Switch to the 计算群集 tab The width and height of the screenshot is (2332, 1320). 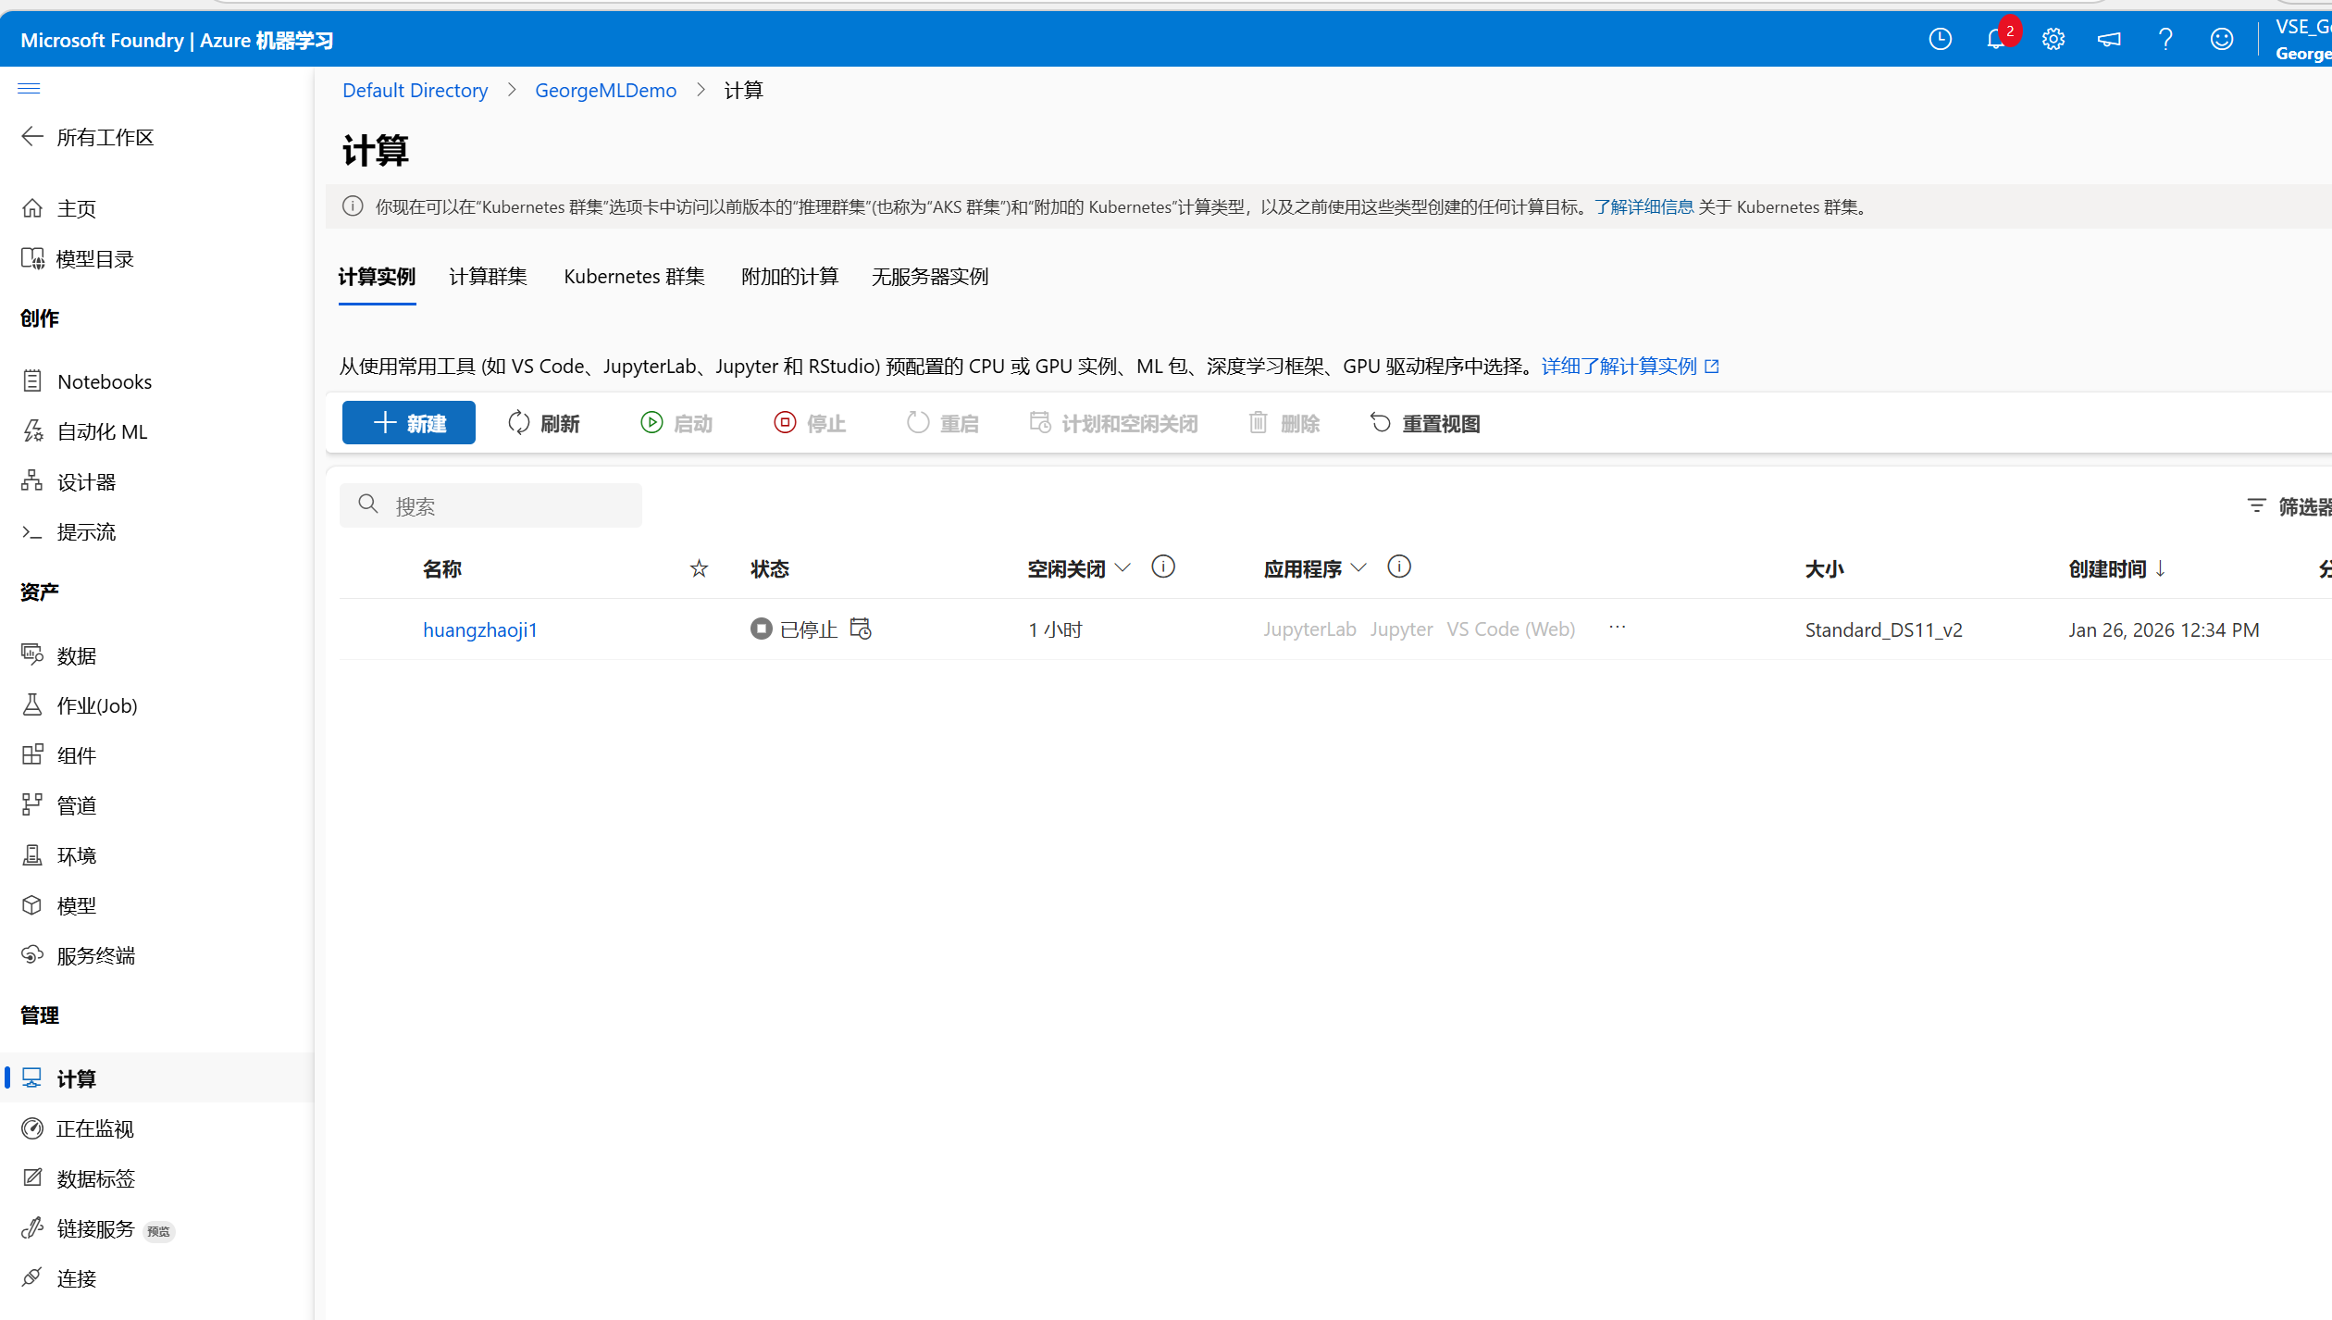click(x=488, y=277)
